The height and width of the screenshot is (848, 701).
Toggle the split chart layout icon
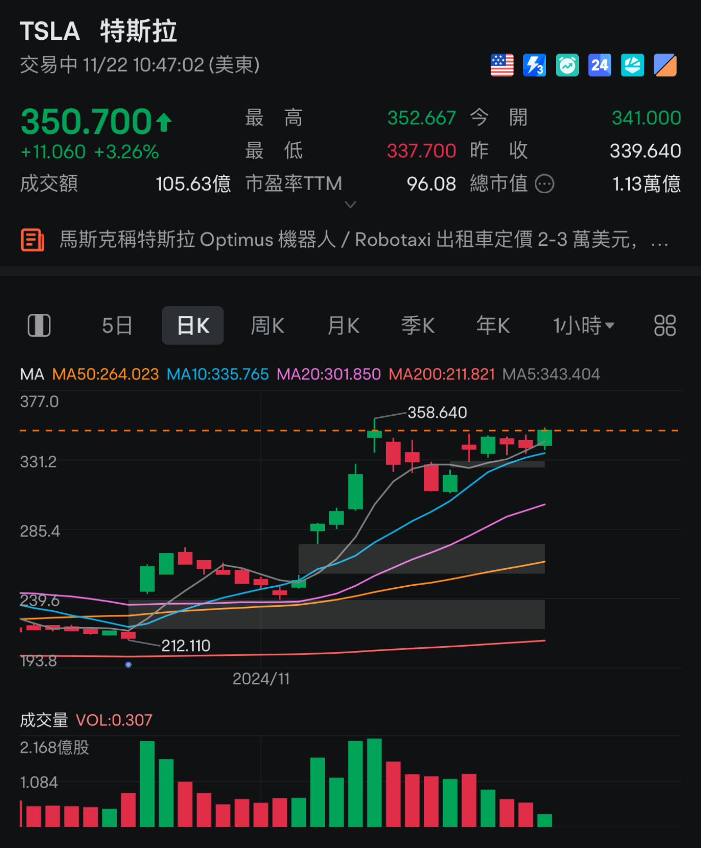click(39, 326)
